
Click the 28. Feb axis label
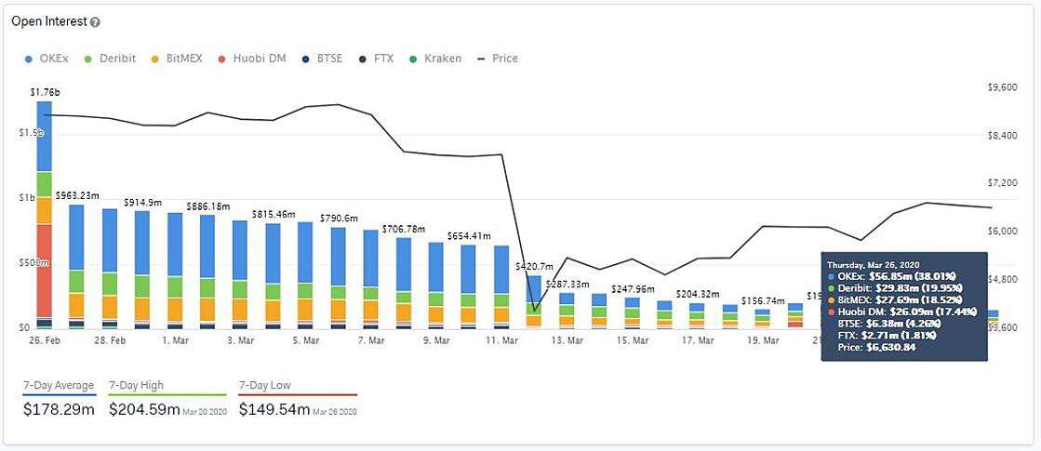pyautogui.click(x=109, y=340)
